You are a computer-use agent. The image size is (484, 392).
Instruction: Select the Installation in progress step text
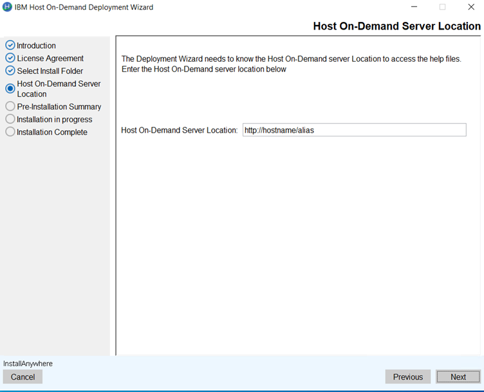(54, 120)
